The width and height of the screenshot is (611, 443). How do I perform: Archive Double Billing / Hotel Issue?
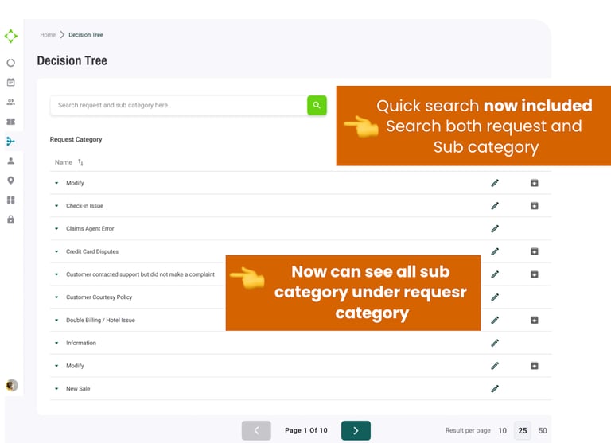pos(535,320)
